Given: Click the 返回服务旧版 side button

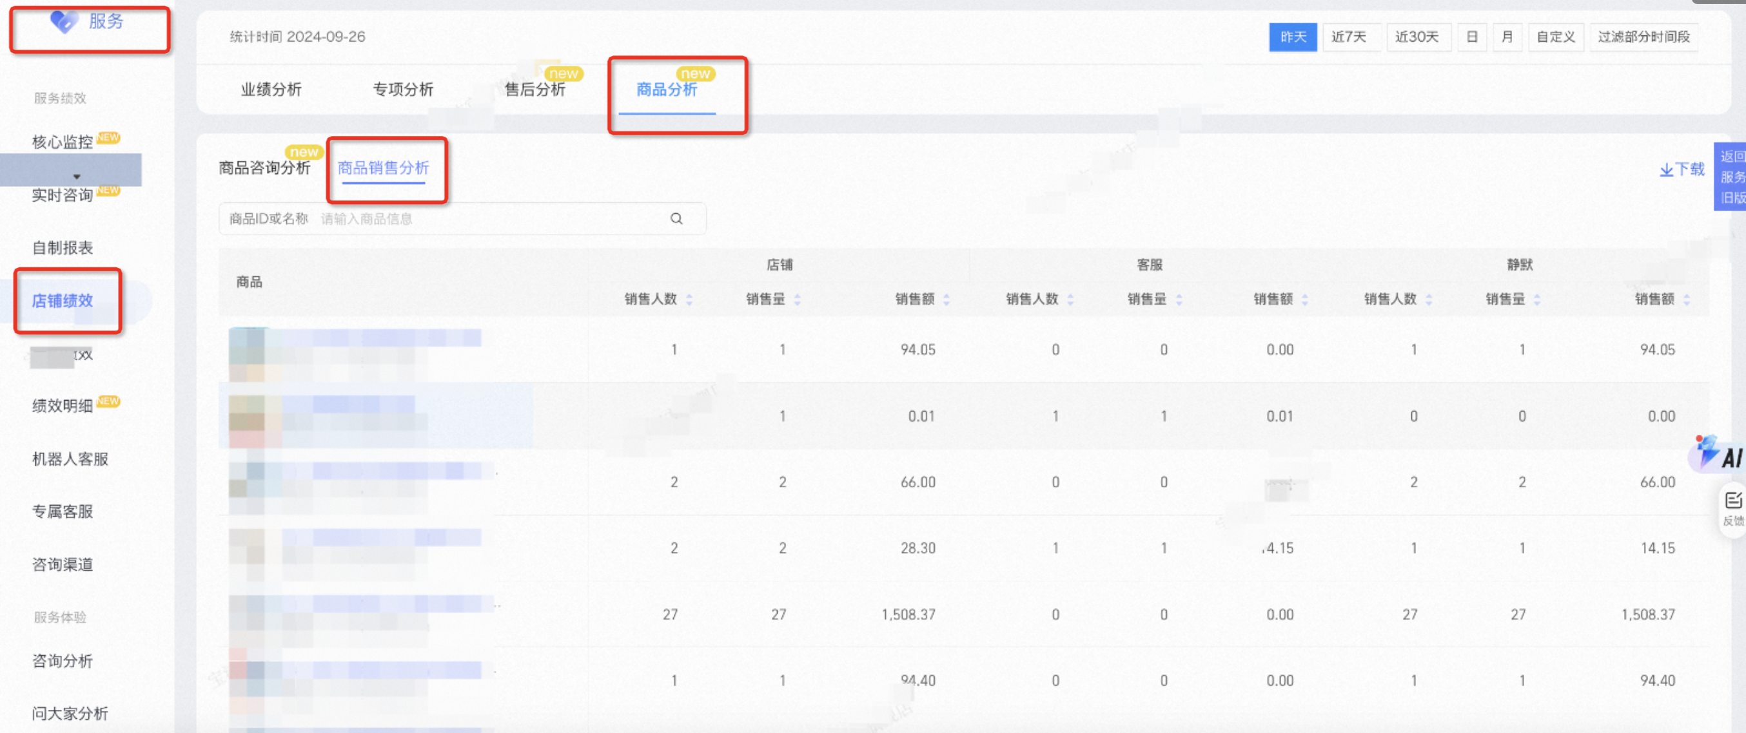Looking at the screenshot, I should click(1731, 176).
